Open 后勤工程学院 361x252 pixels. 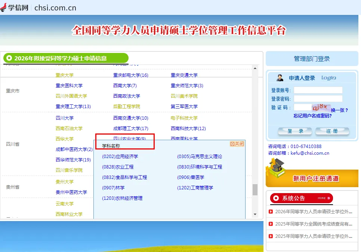127,106
